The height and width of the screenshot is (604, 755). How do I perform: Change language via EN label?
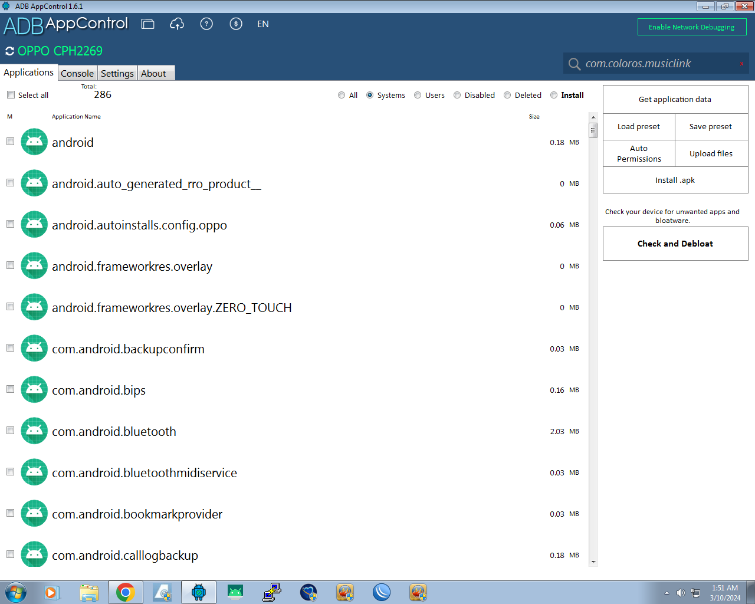tap(263, 24)
